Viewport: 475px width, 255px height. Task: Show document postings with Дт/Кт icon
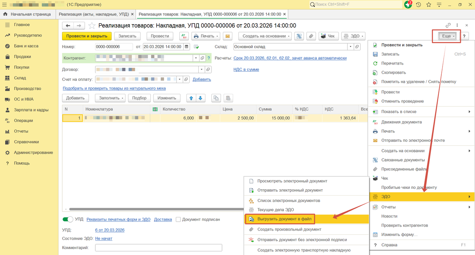pyautogui.click(x=184, y=36)
